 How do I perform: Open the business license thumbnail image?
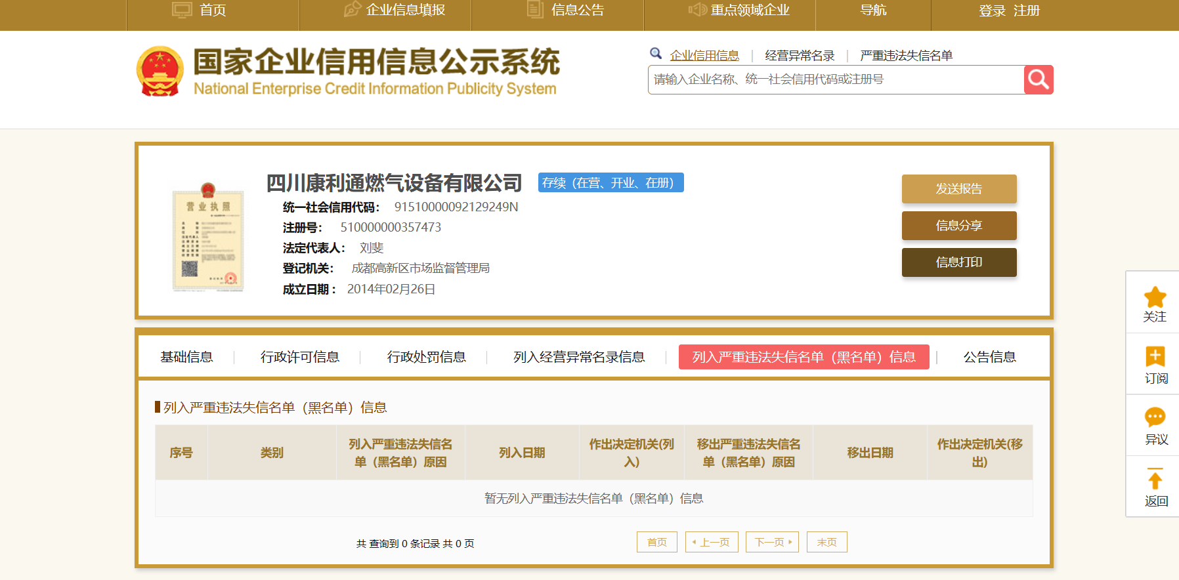point(208,236)
